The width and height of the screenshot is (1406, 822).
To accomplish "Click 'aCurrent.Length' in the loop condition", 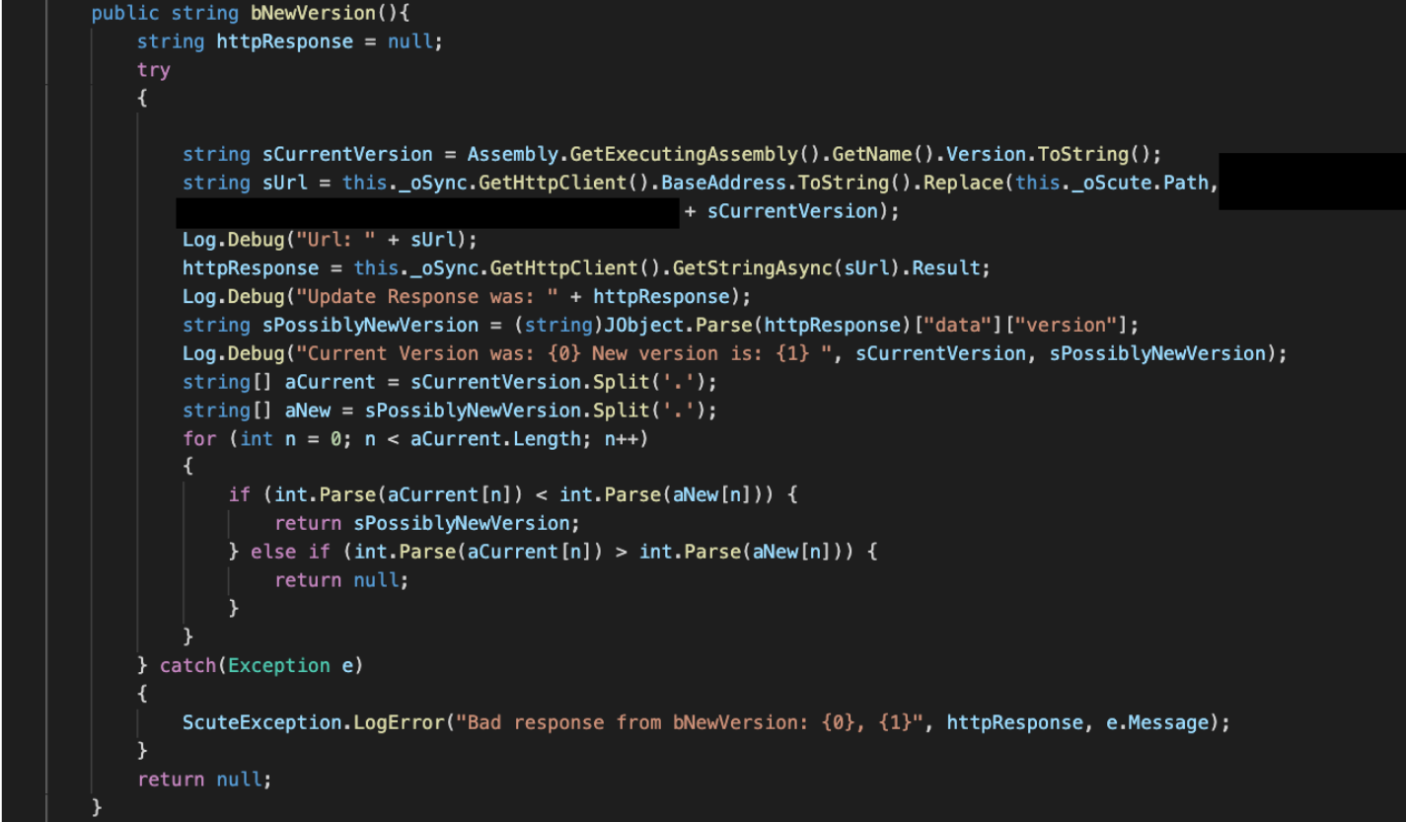I will pos(496,439).
